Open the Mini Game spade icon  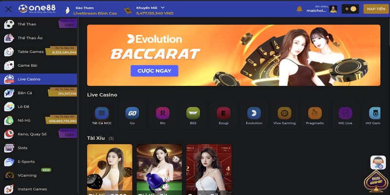[376, 182]
